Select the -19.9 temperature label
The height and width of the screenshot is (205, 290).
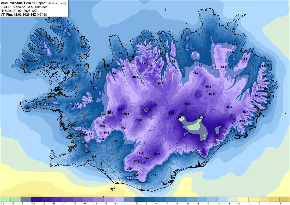[x=110, y=113]
